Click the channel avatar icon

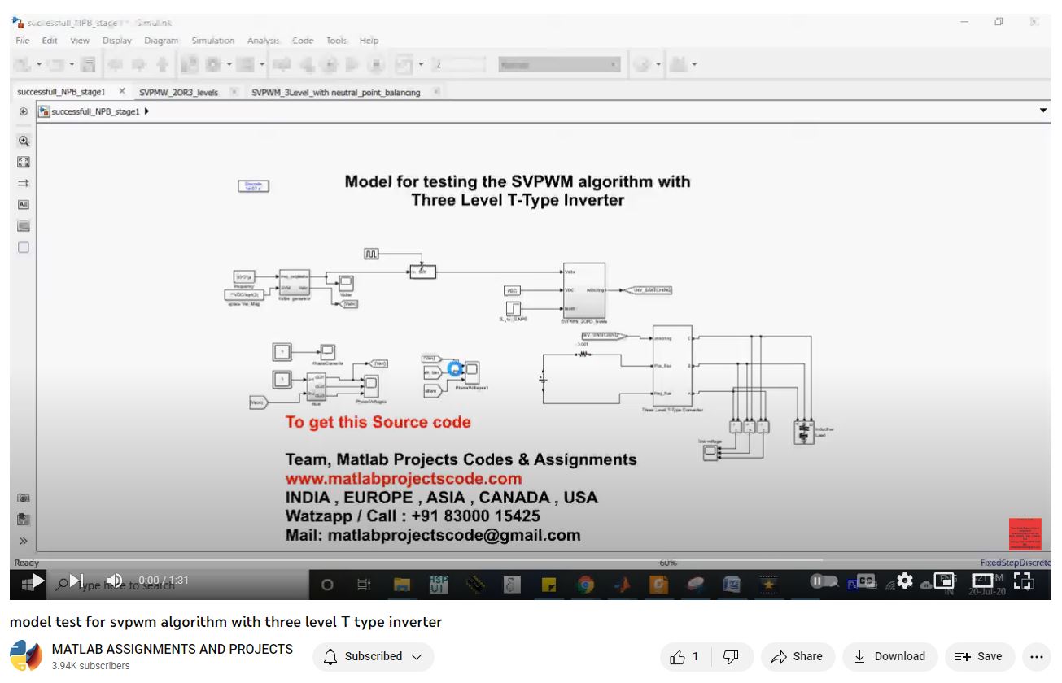pyautogui.click(x=25, y=656)
